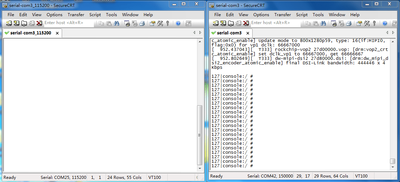
Task: Open Transfer menu in serial-com3_115200 window
Action: 76,15
